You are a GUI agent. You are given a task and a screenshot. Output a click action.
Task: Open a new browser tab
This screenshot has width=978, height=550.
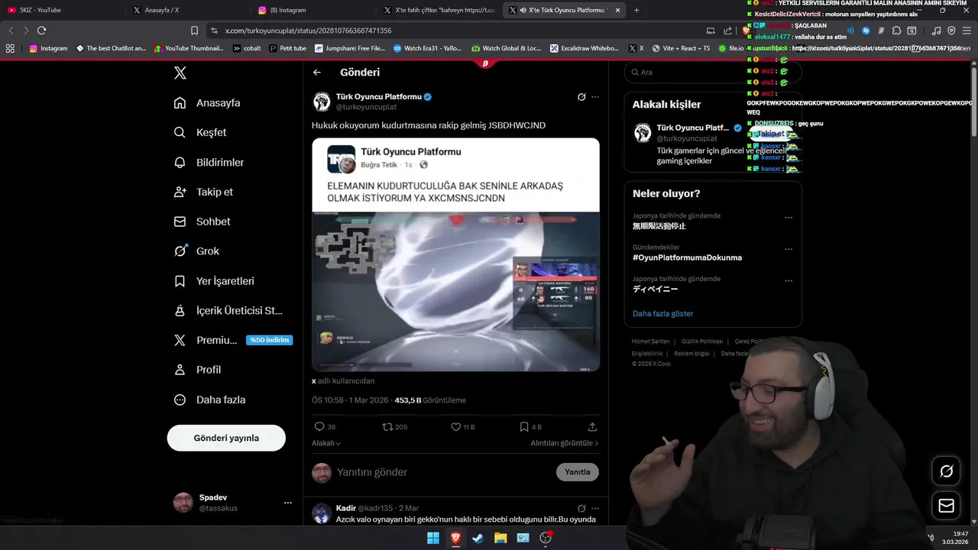coord(636,10)
